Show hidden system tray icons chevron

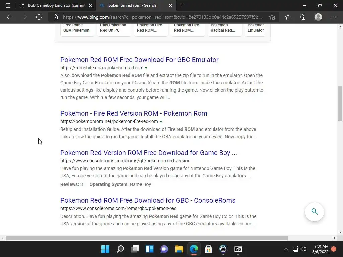pyautogui.click(x=286, y=249)
